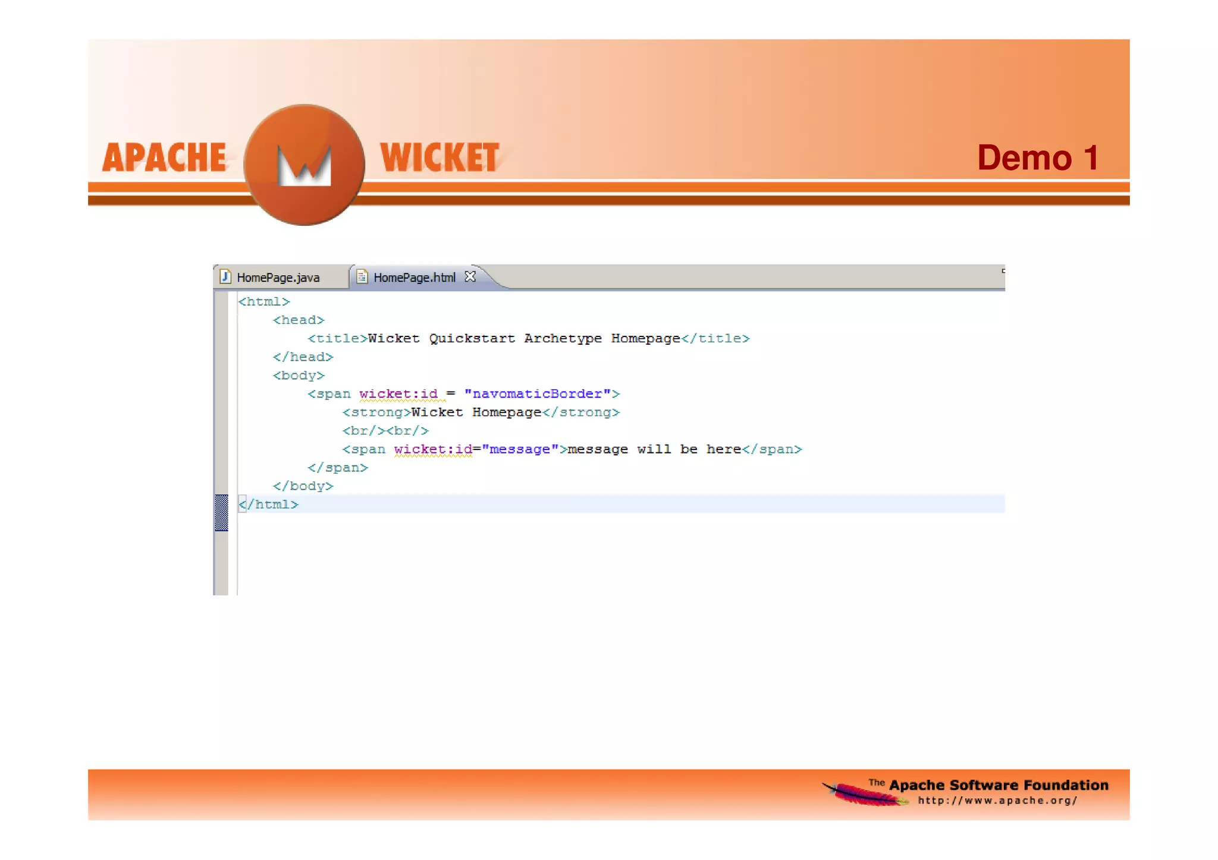Click the closing </body> tag line
Viewport: 1218px width, 860px height.
click(303, 486)
